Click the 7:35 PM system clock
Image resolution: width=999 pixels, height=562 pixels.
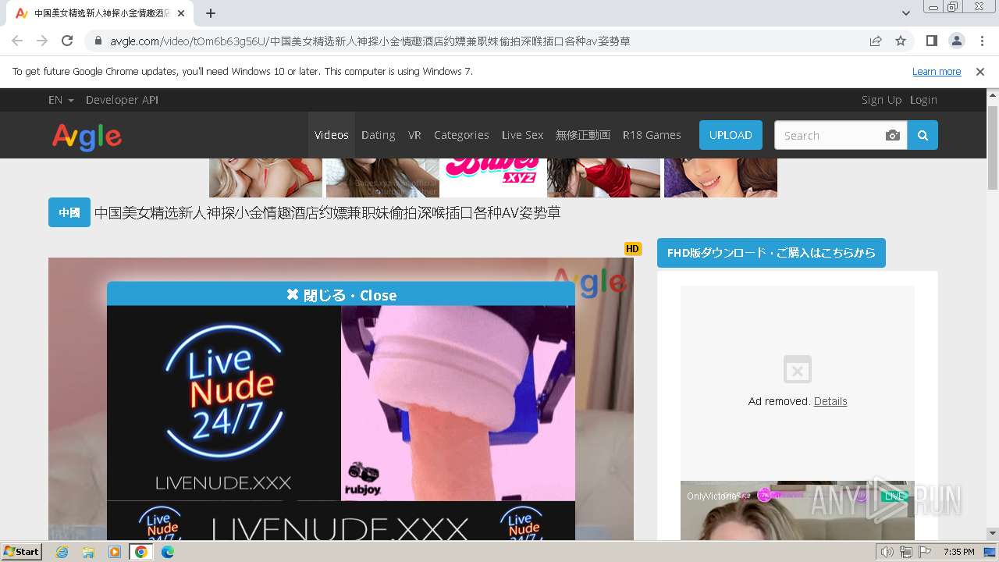959,552
